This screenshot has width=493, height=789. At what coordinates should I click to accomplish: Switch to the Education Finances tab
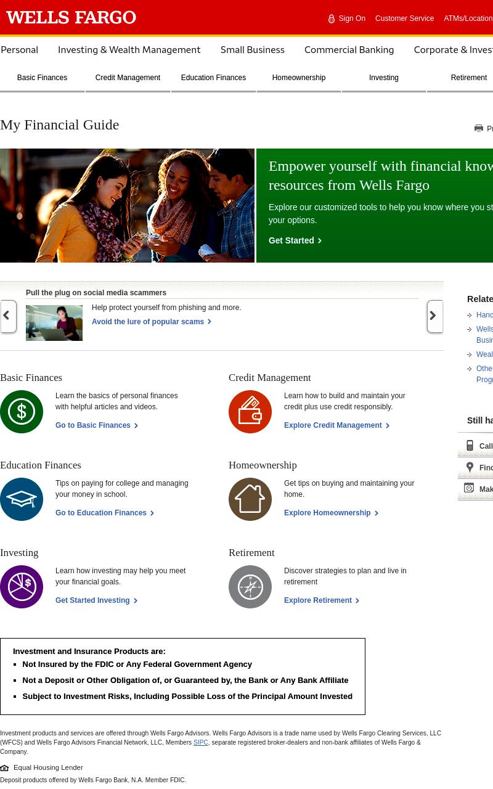coord(213,78)
